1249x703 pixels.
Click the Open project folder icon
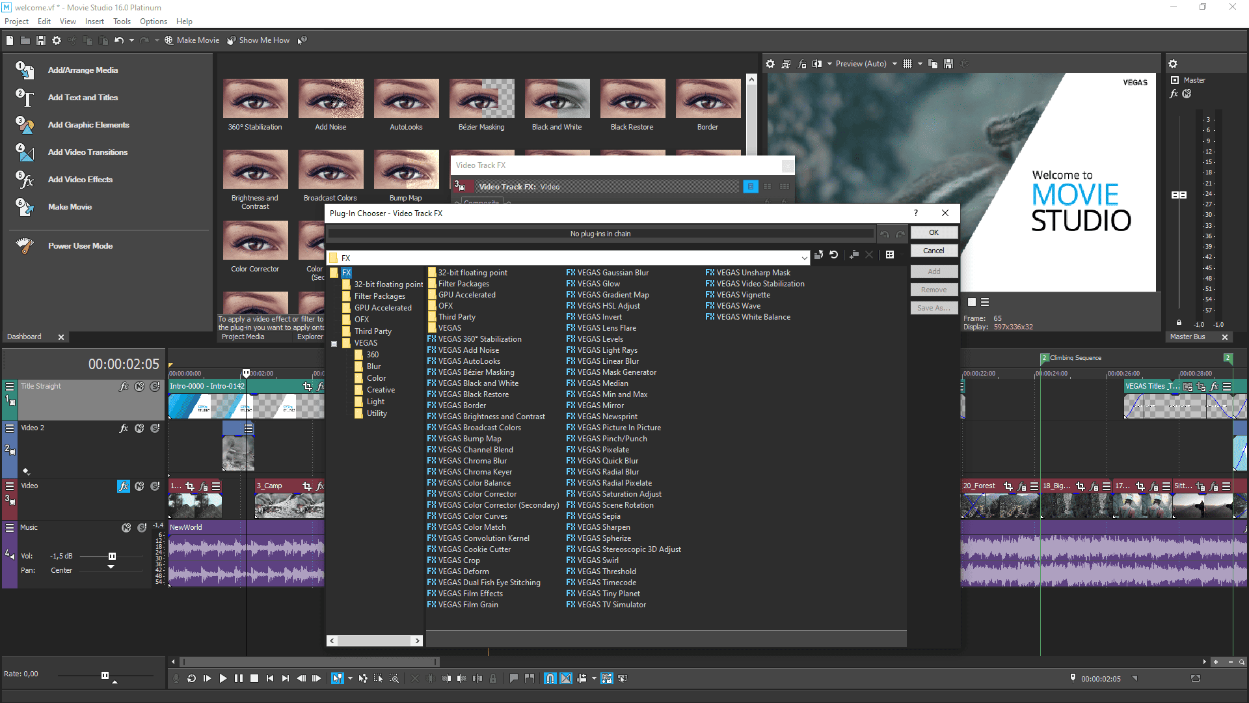pyautogui.click(x=25, y=40)
